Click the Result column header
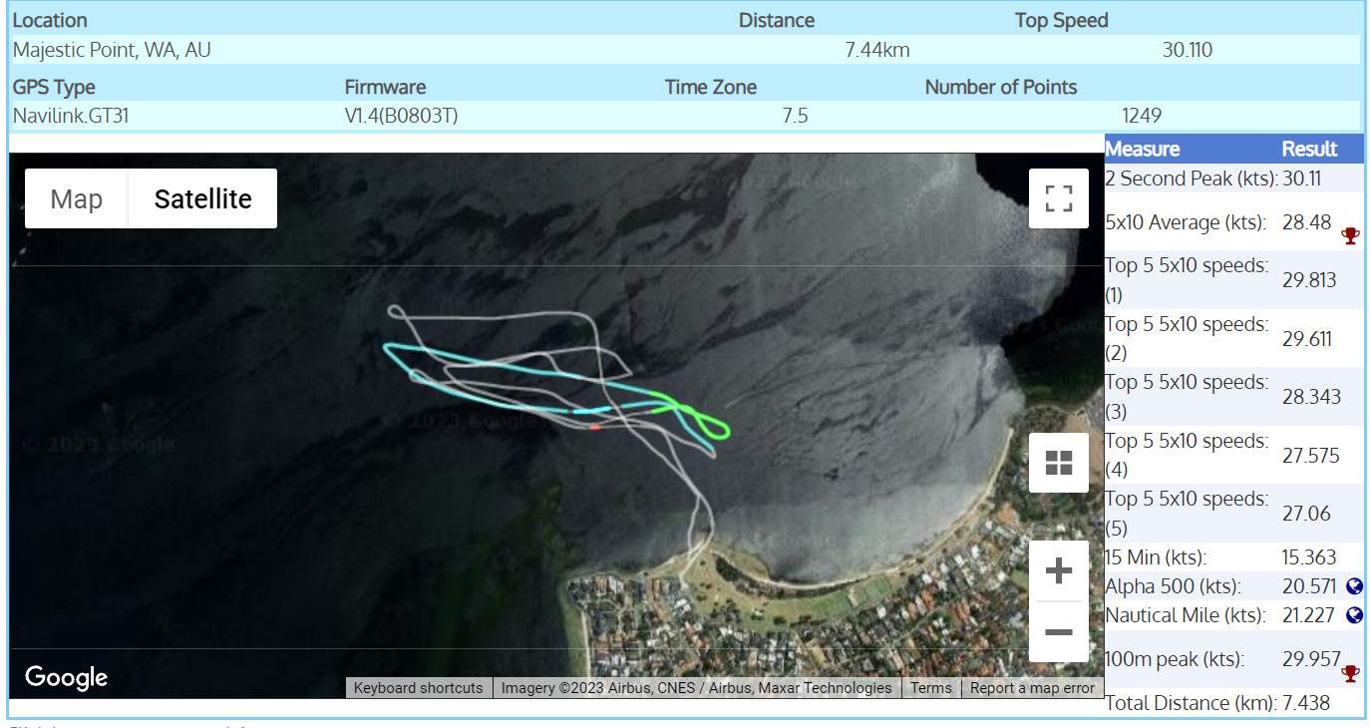This screenshot has height=728, width=1370. coord(1308,149)
